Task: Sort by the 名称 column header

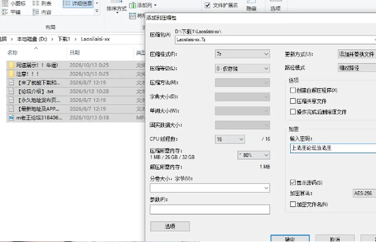Action: (x=13, y=53)
